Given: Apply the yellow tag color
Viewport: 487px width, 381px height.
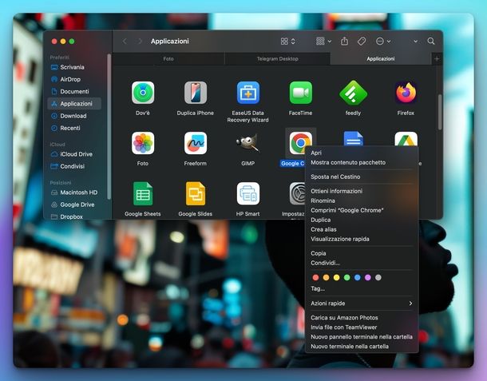Looking at the screenshot, I should pos(336,277).
